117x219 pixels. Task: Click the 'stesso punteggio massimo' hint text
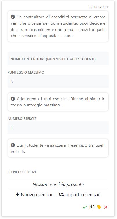point(36,105)
